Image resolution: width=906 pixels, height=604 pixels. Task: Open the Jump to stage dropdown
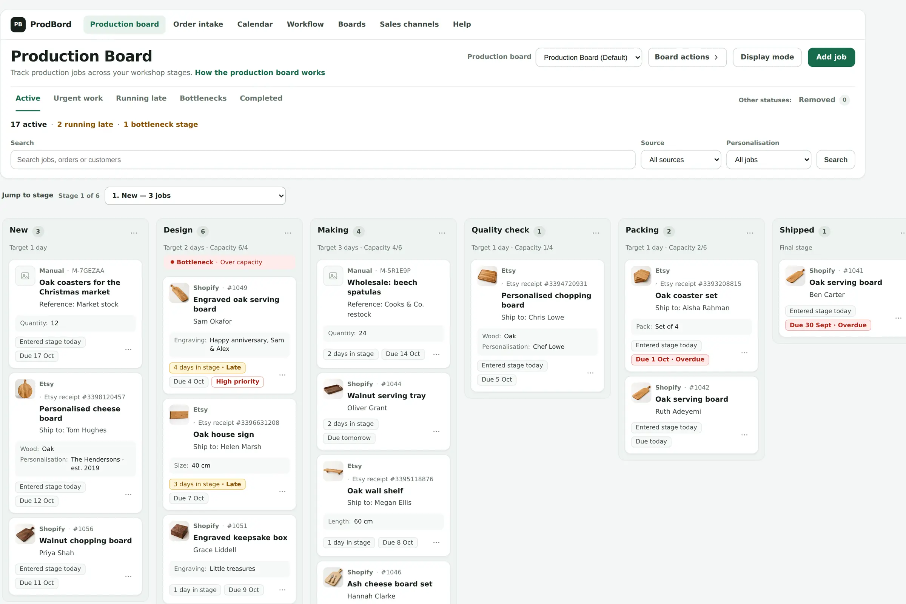[x=195, y=196]
